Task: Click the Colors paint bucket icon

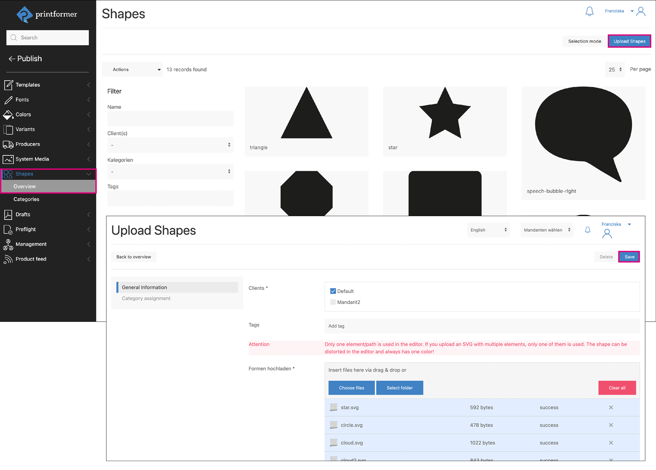Action: 8,115
